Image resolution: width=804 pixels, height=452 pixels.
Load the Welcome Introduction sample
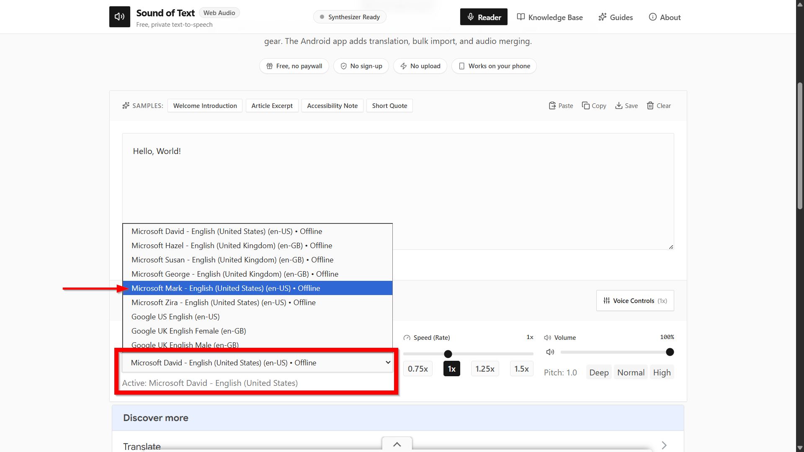tap(205, 106)
